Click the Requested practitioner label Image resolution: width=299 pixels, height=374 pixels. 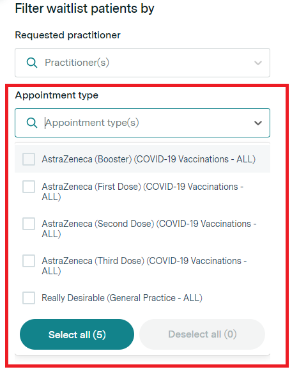point(68,35)
